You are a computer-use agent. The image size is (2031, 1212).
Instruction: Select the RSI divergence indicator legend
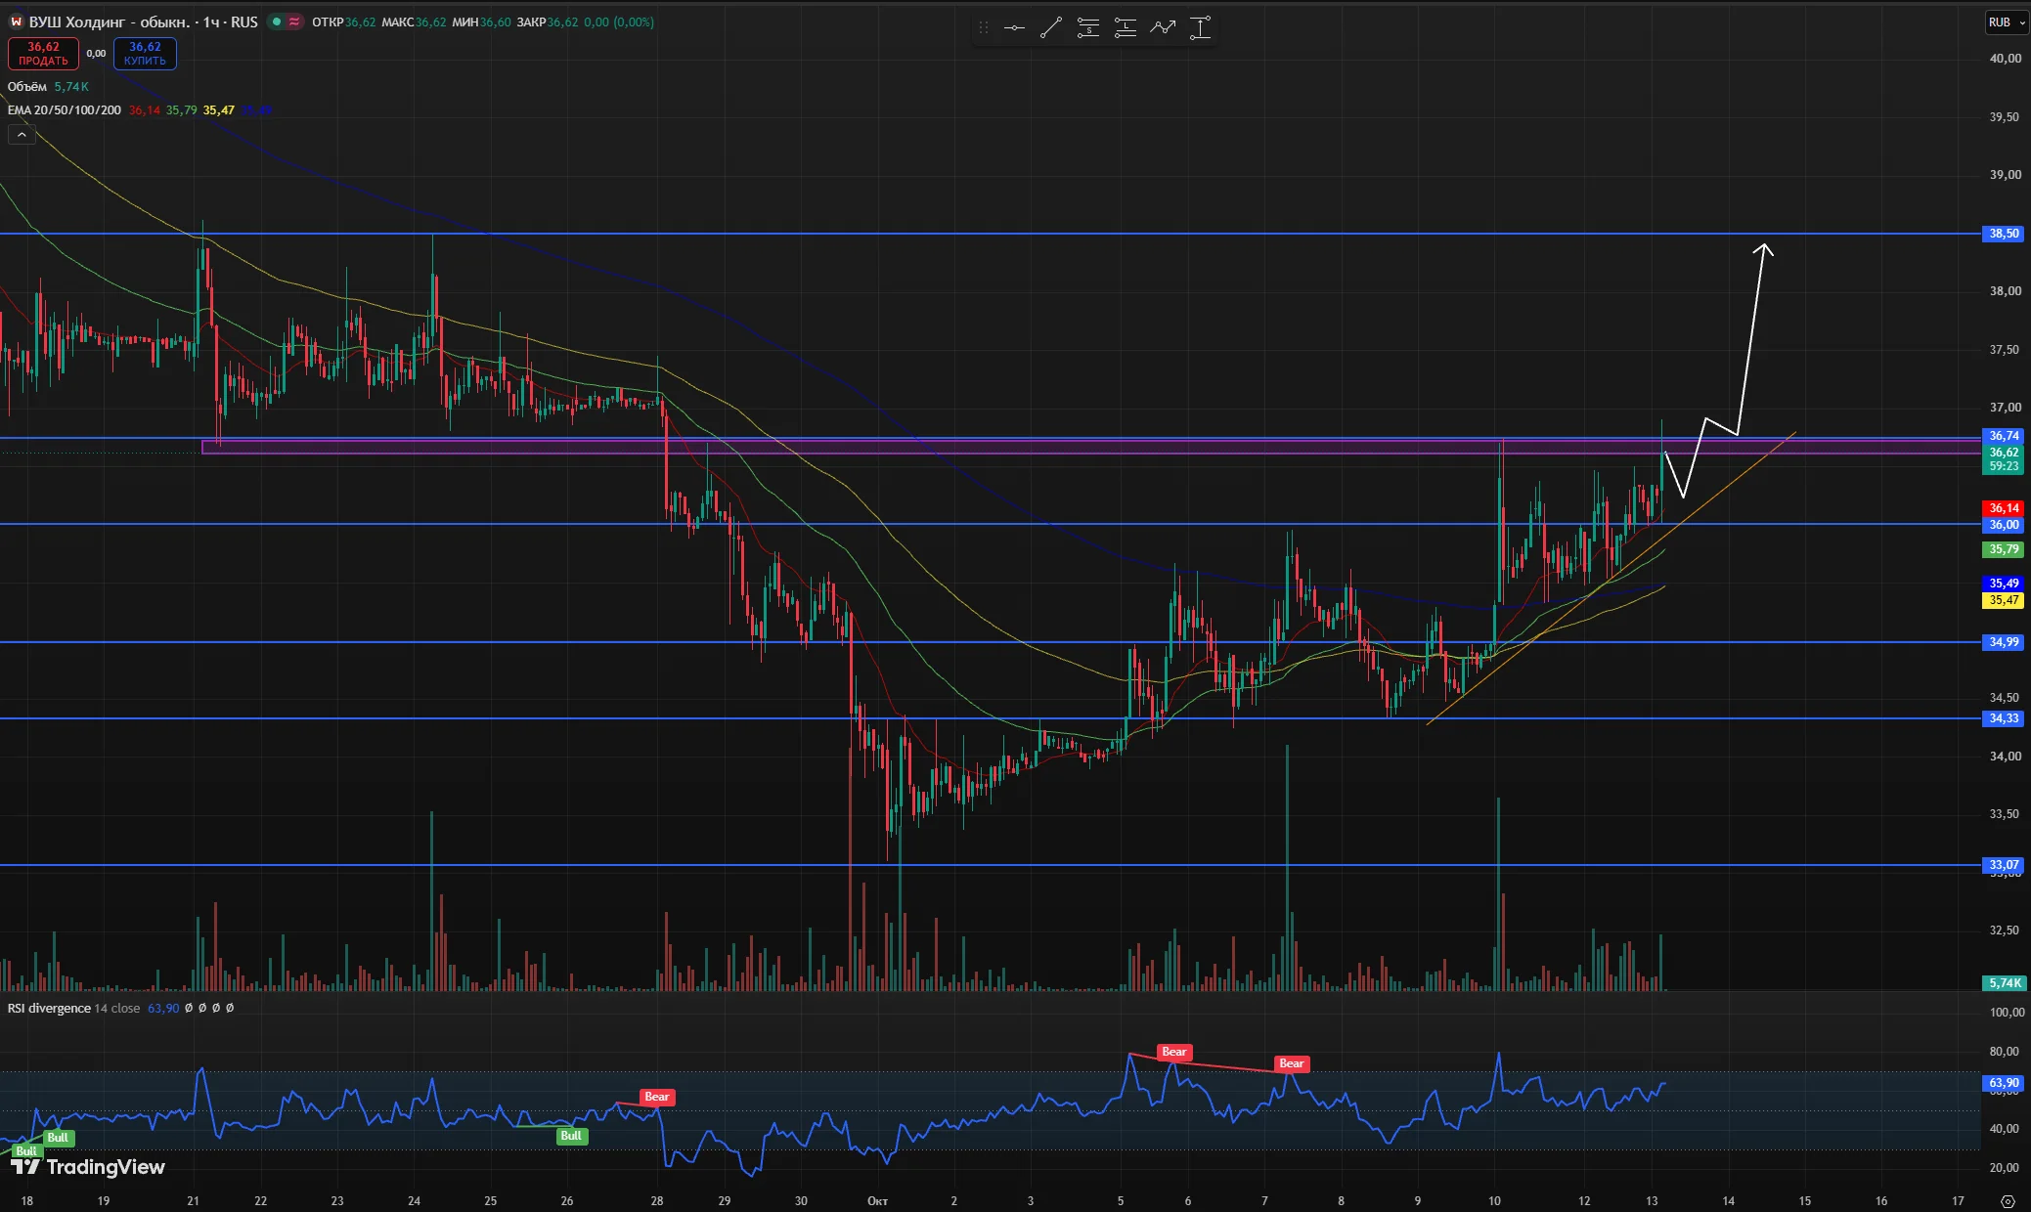49,1008
